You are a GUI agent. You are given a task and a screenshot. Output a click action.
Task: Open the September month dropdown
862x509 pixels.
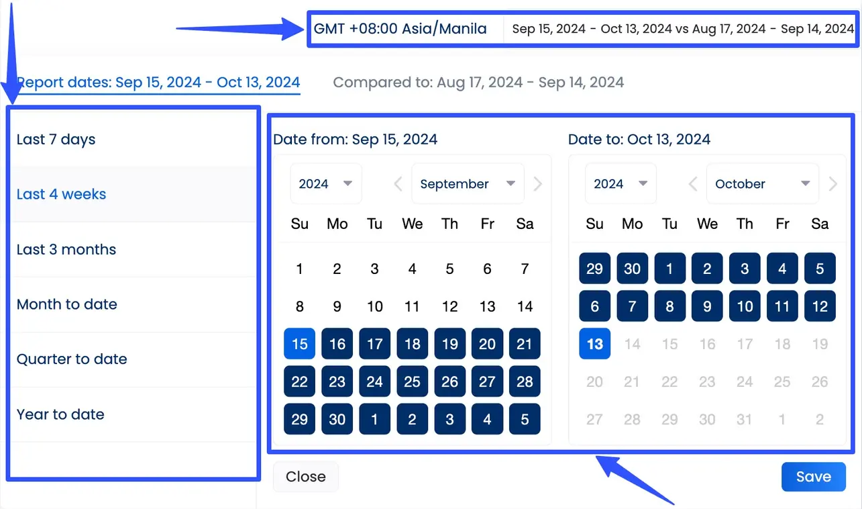(x=467, y=183)
